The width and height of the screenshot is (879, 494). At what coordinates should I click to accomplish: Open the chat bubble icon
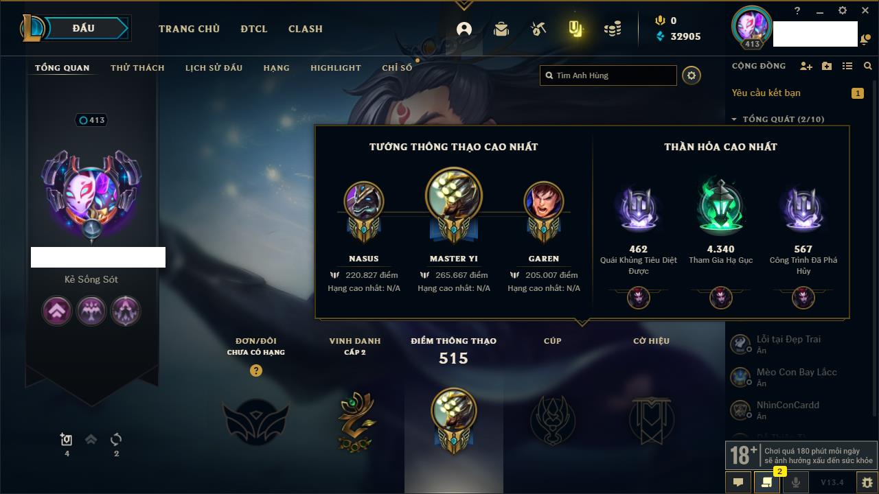tap(738, 482)
